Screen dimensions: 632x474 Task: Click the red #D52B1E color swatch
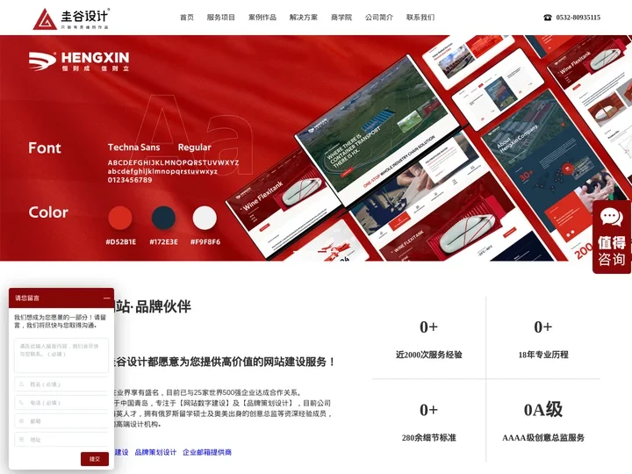tap(120, 218)
